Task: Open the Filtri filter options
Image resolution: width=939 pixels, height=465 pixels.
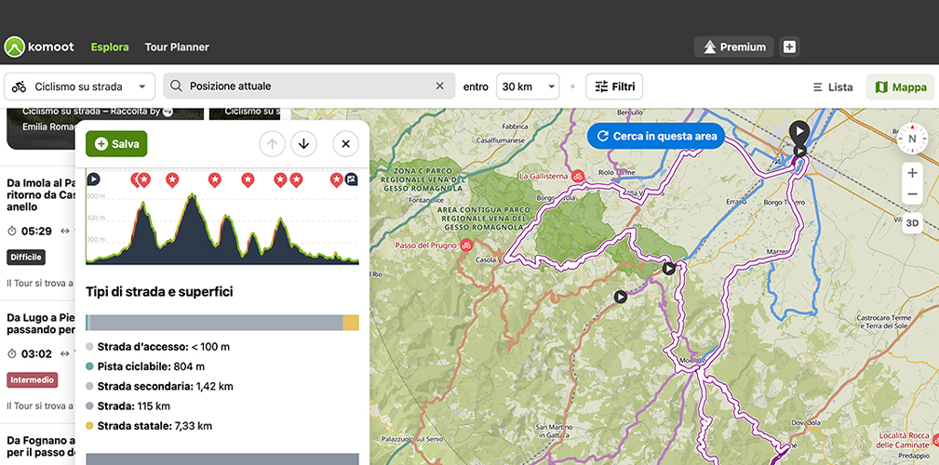Action: (x=615, y=86)
